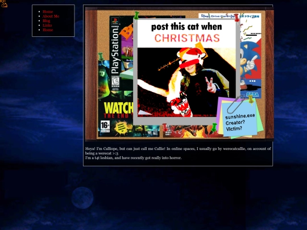Click the red pushpin on the Sonic cover
This screenshot has height=230, width=307.
(237, 18)
